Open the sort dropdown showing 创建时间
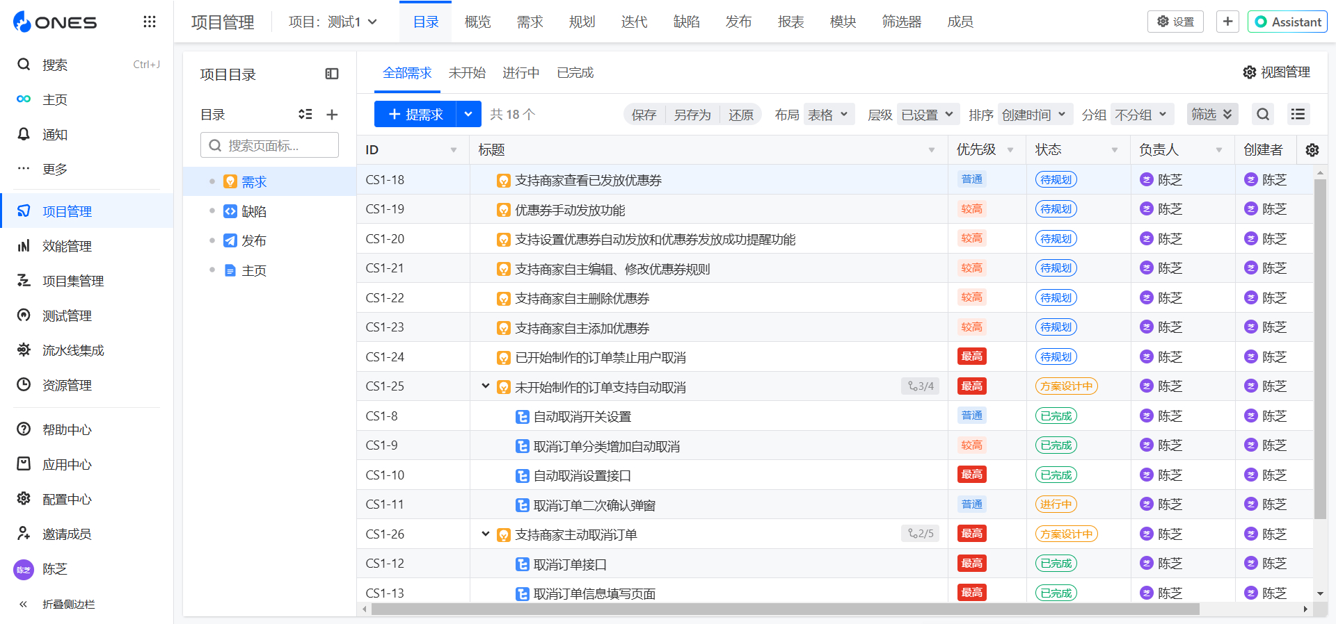 (x=1035, y=115)
